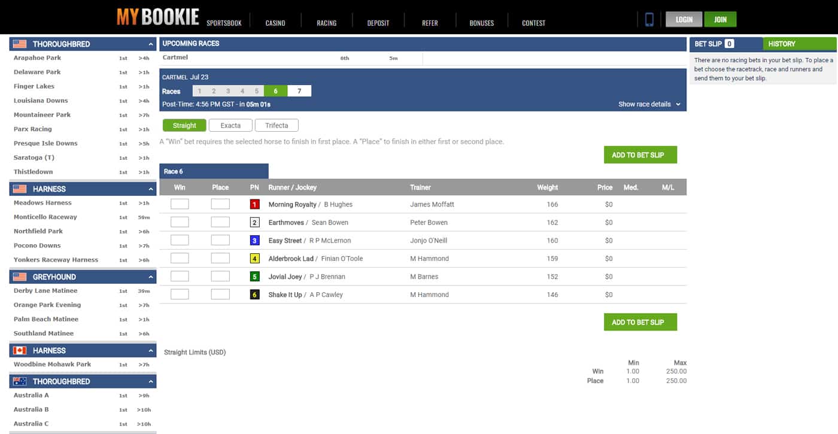838x434 pixels.
Task: Click the Join button
Action: (720, 19)
